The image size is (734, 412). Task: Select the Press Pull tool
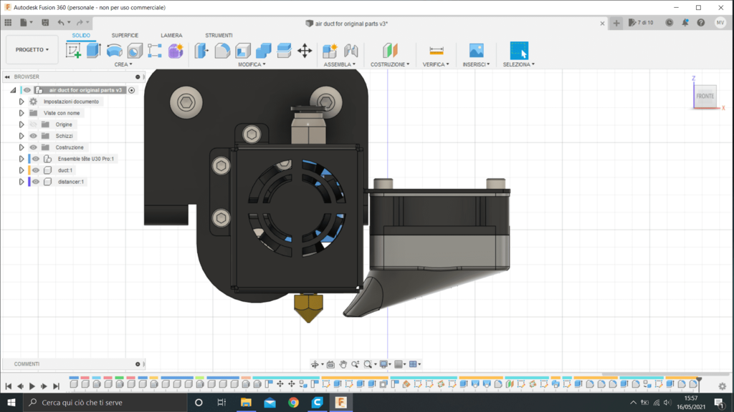coord(201,51)
